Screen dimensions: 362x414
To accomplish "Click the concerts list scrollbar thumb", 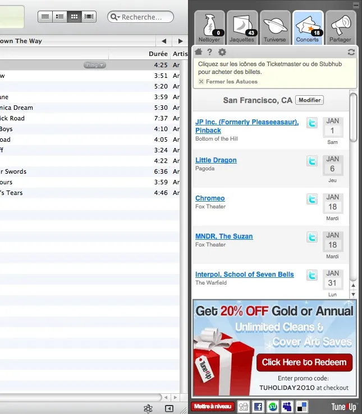I will pyautogui.click(x=353, y=118).
